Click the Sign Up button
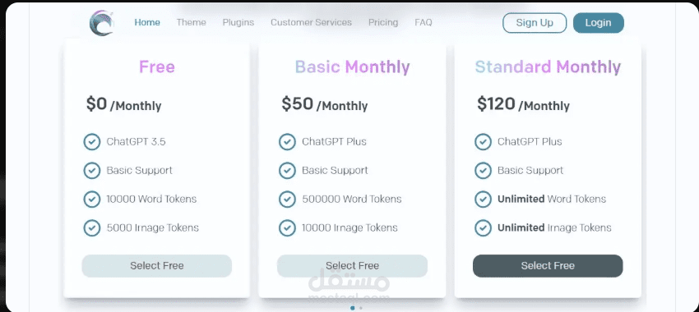The image size is (699, 312). click(x=535, y=23)
